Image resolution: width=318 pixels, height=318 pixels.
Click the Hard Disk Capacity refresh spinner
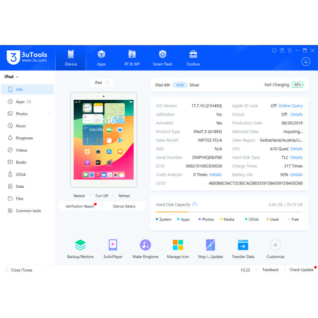[195, 204]
